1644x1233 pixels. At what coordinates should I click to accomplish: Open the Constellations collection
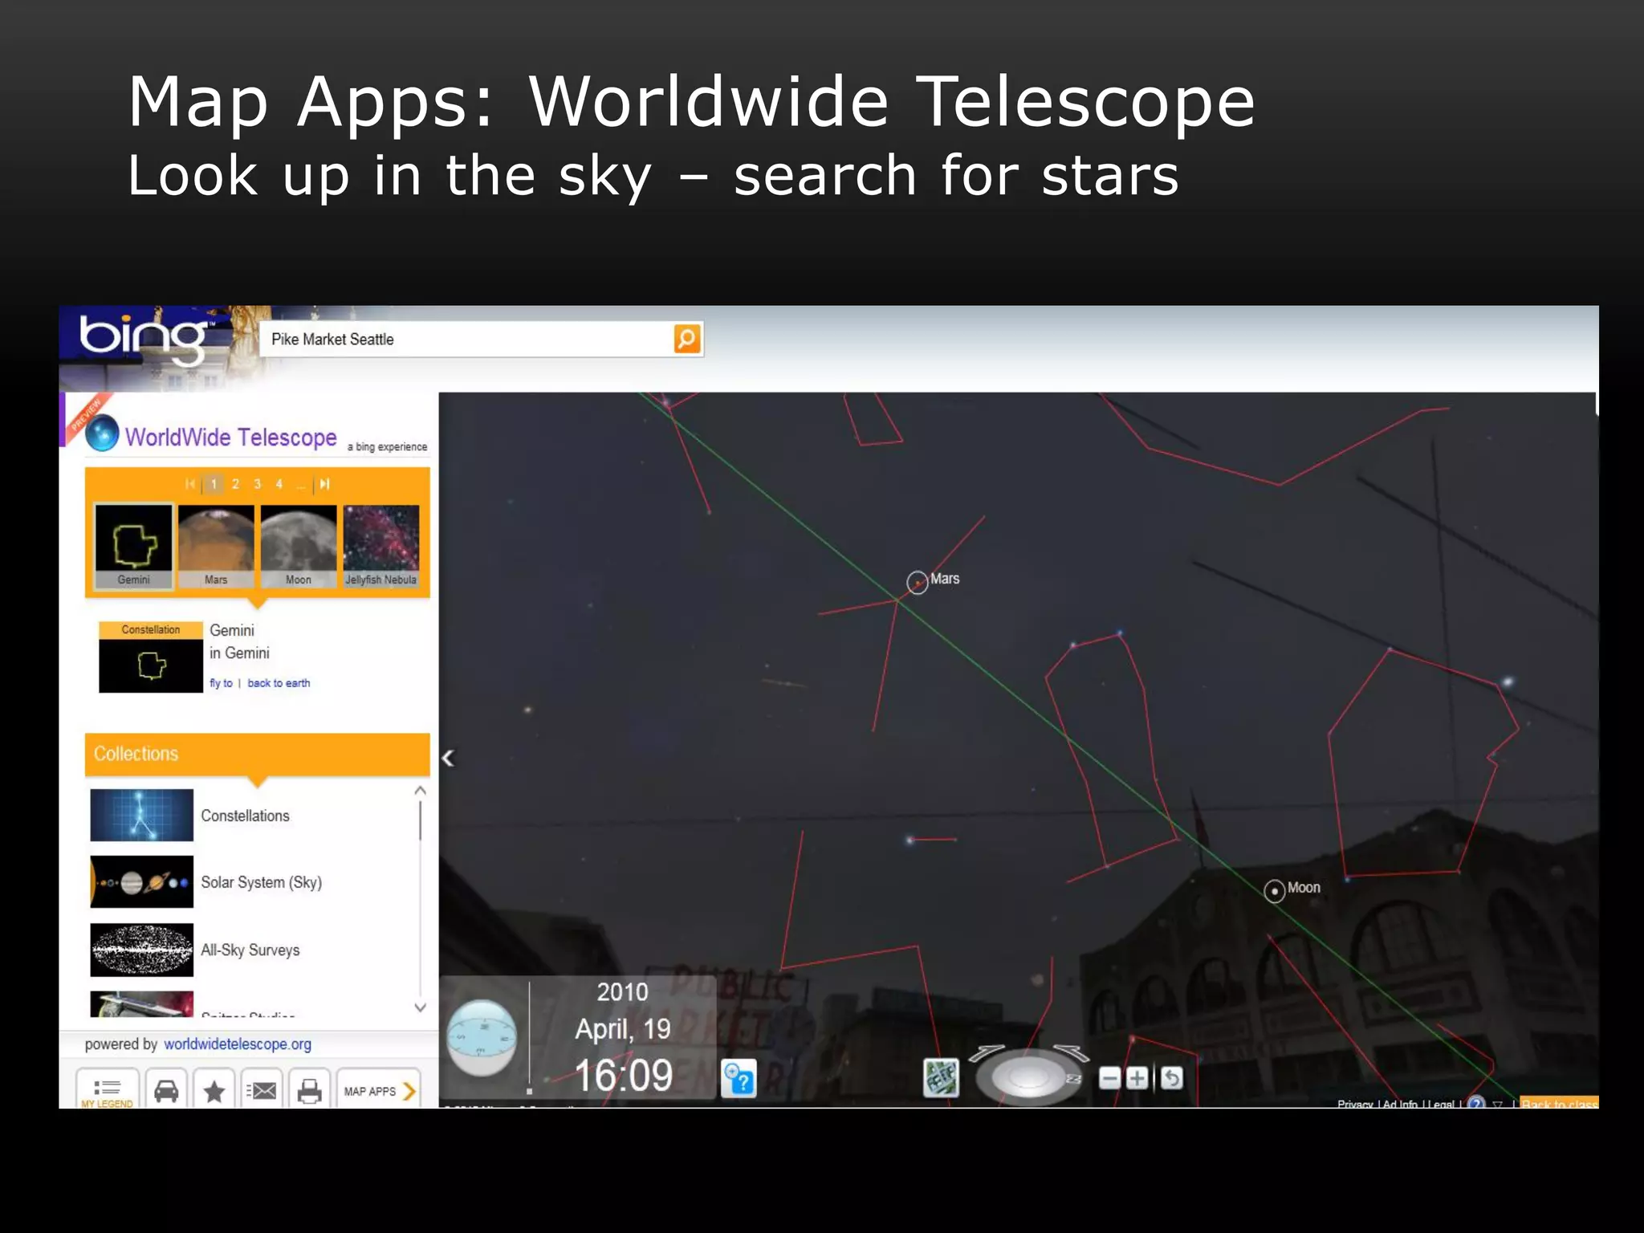(246, 816)
